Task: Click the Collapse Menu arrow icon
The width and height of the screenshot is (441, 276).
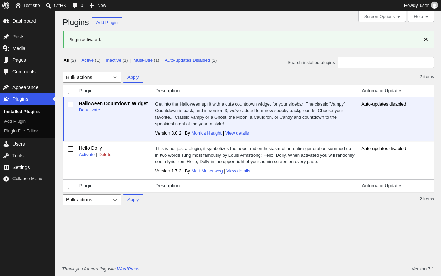Action: 6,179
